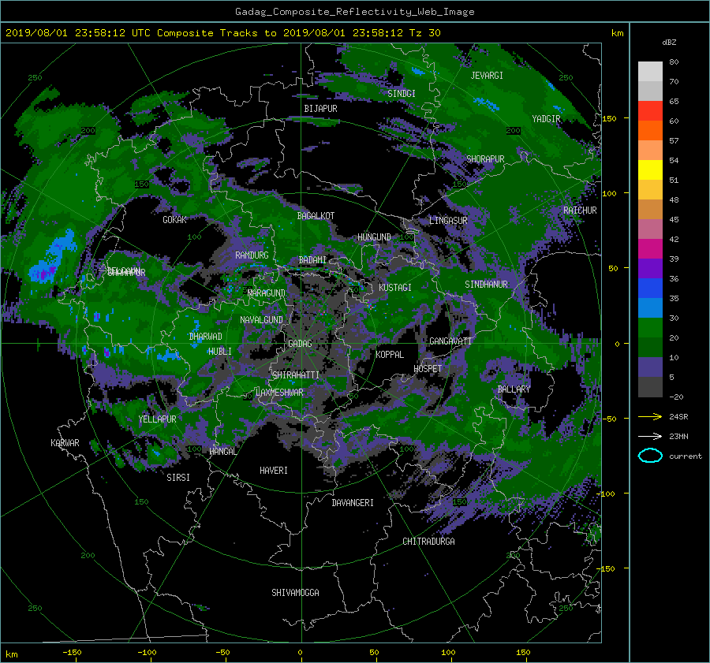The image size is (710, 663).
Task: Click the BADAMI city label
Action: pos(312,260)
